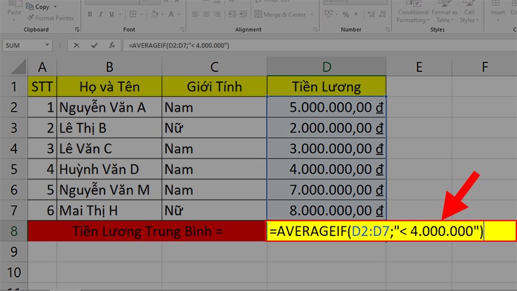517x291 pixels.
Task: Select row 8 header
Action: click(x=14, y=231)
